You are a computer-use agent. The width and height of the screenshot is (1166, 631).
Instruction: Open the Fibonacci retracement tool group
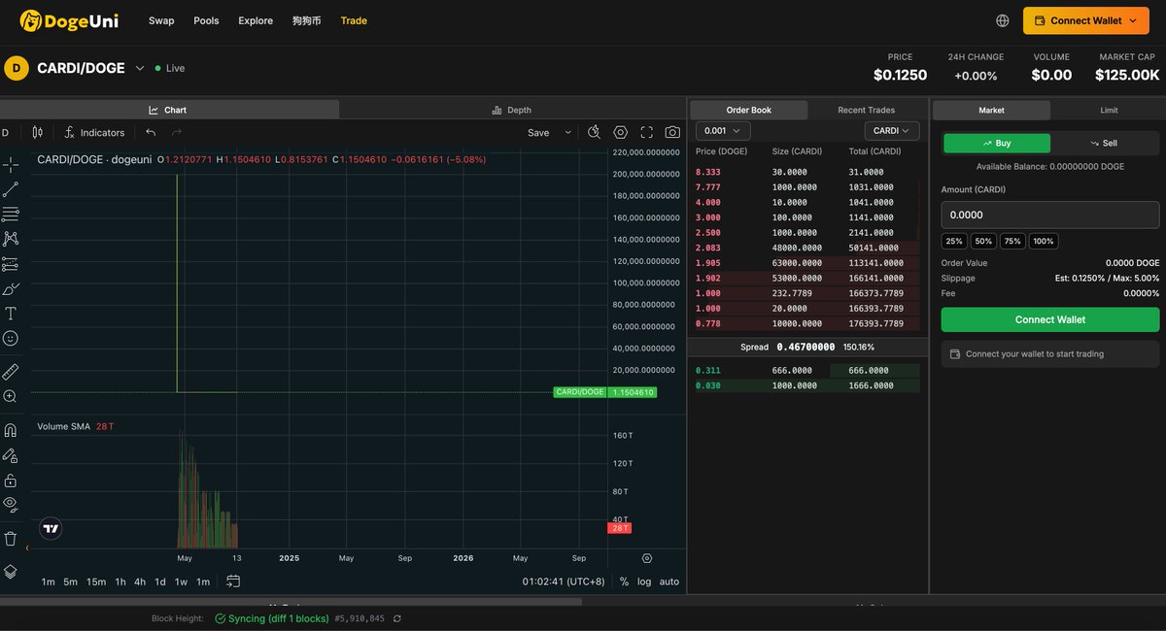pyautogui.click(x=11, y=214)
